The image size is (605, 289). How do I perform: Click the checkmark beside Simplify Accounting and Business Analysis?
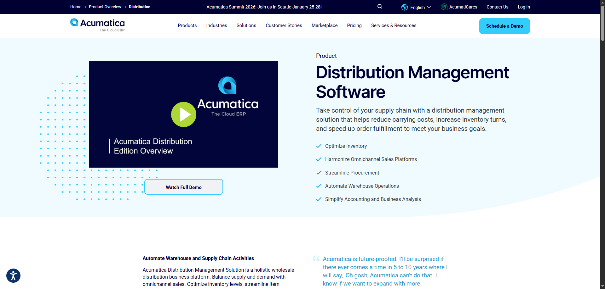click(x=319, y=199)
